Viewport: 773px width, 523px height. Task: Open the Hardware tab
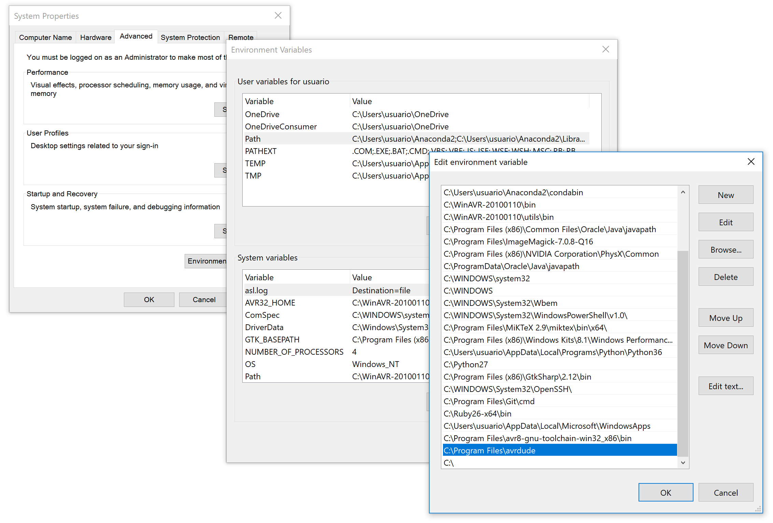pyautogui.click(x=96, y=38)
